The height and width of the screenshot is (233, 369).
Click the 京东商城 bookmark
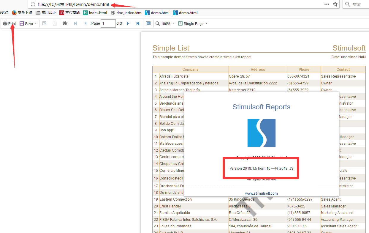click(69, 13)
